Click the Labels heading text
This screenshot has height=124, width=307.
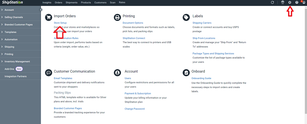click(x=198, y=16)
